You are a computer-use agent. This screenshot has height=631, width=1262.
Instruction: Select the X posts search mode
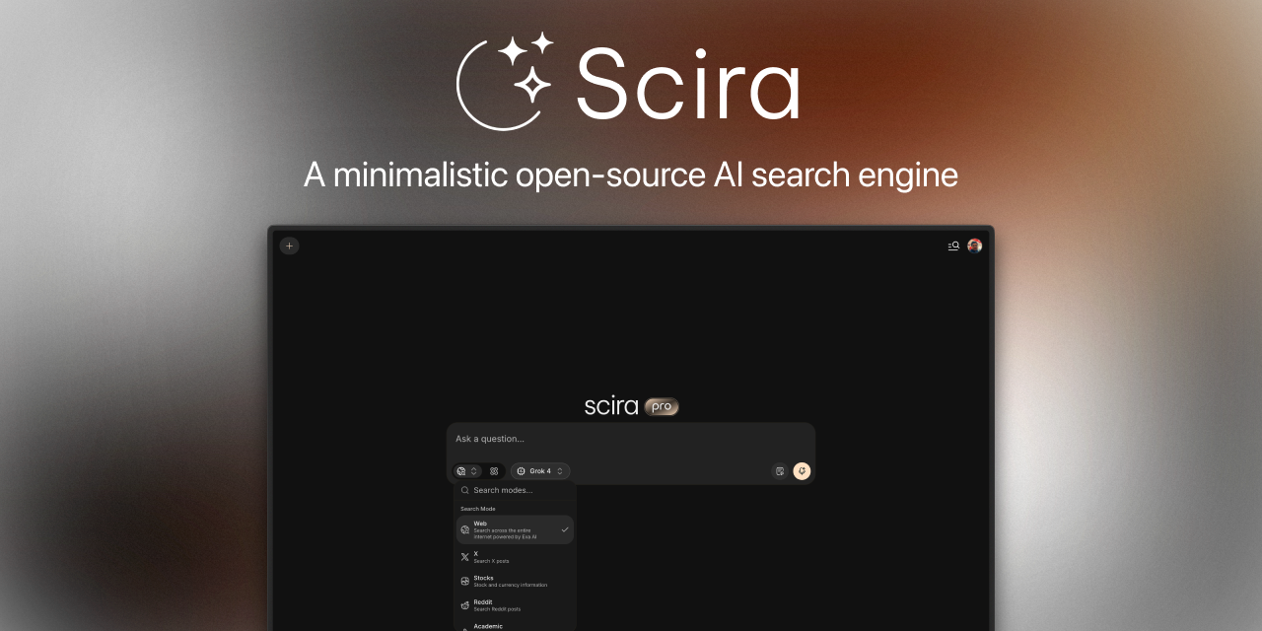point(515,557)
